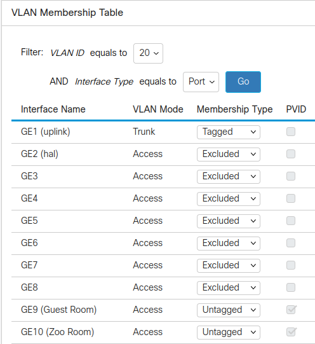Tick the PVID checkbox for GE2 (hal)

tap(291, 154)
